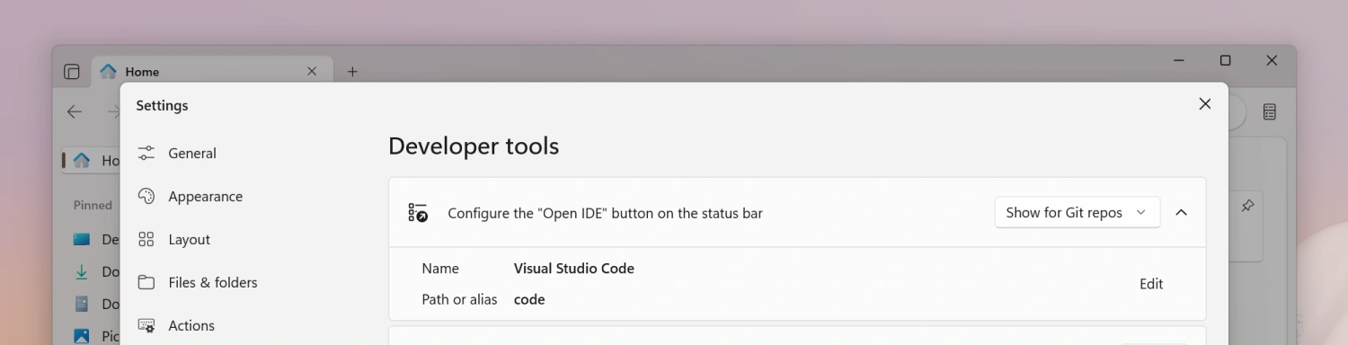This screenshot has width=1348, height=345.
Task: Click the tab actions icon in Files title bar
Action: pos(72,72)
